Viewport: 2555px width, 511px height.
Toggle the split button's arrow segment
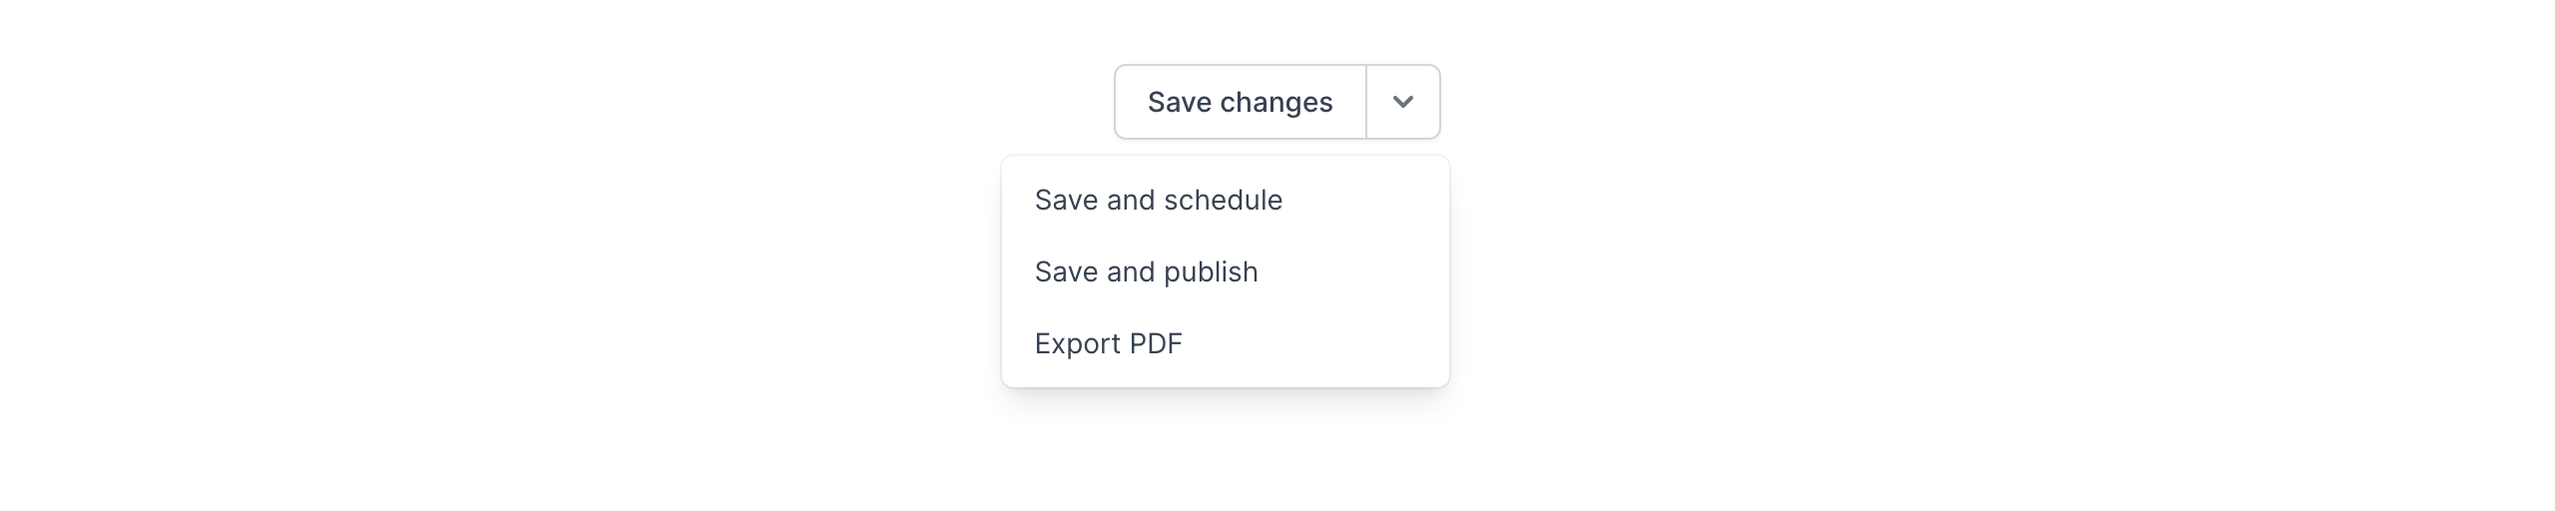pyautogui.click(x=1402, y=102)
